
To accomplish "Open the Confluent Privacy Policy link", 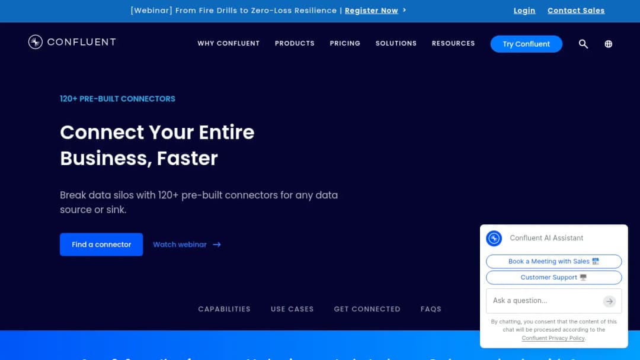I will point(553,338).
